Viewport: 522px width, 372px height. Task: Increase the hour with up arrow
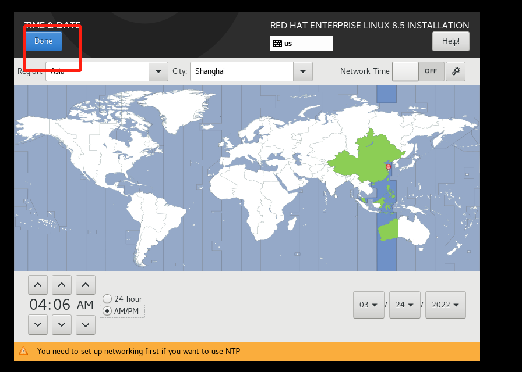click(x=38, y=285)
